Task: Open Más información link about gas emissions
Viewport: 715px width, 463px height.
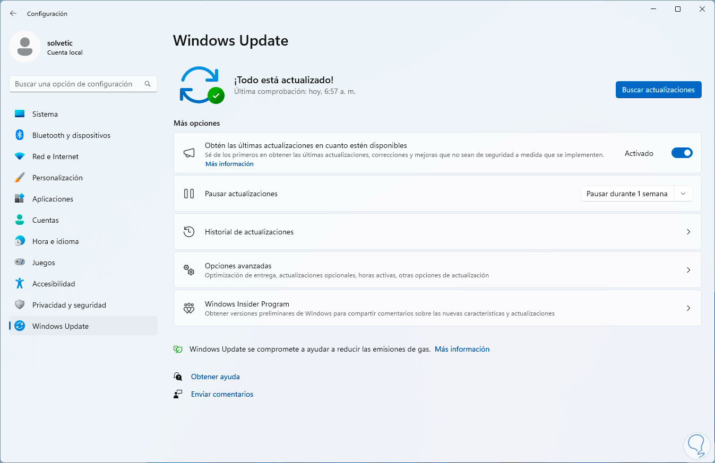Action: (462, 349)
